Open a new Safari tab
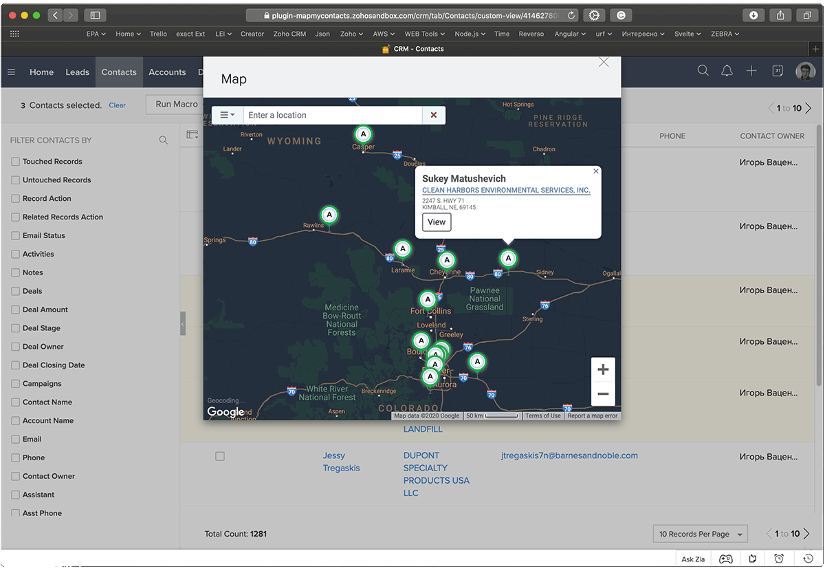This screenshot has width=825, height=571. click(x=816, y=49)
